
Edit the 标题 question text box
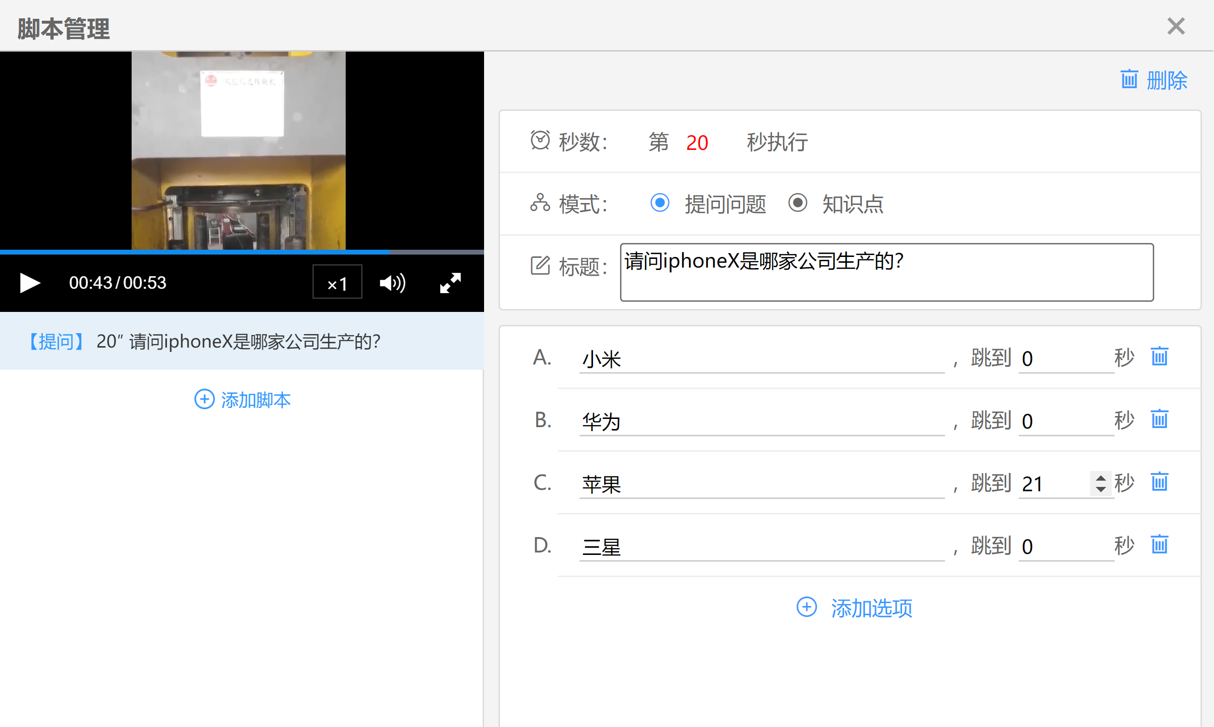887,272
